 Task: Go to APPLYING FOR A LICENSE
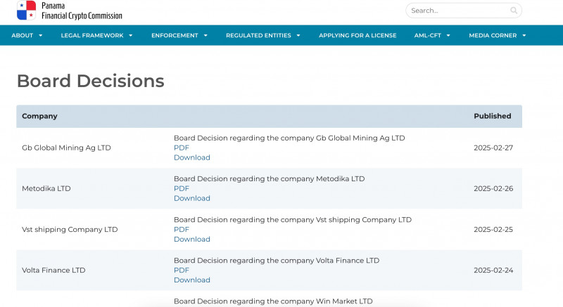pos(358,35)
